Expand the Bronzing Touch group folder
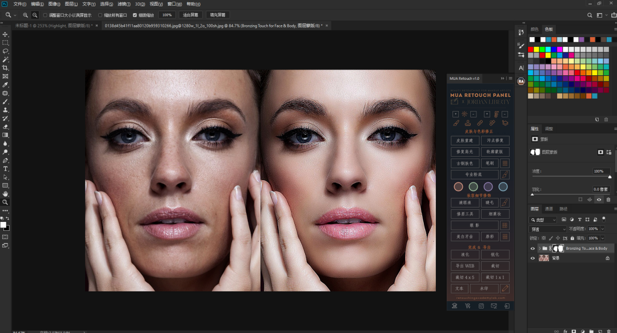 (539, 249)
